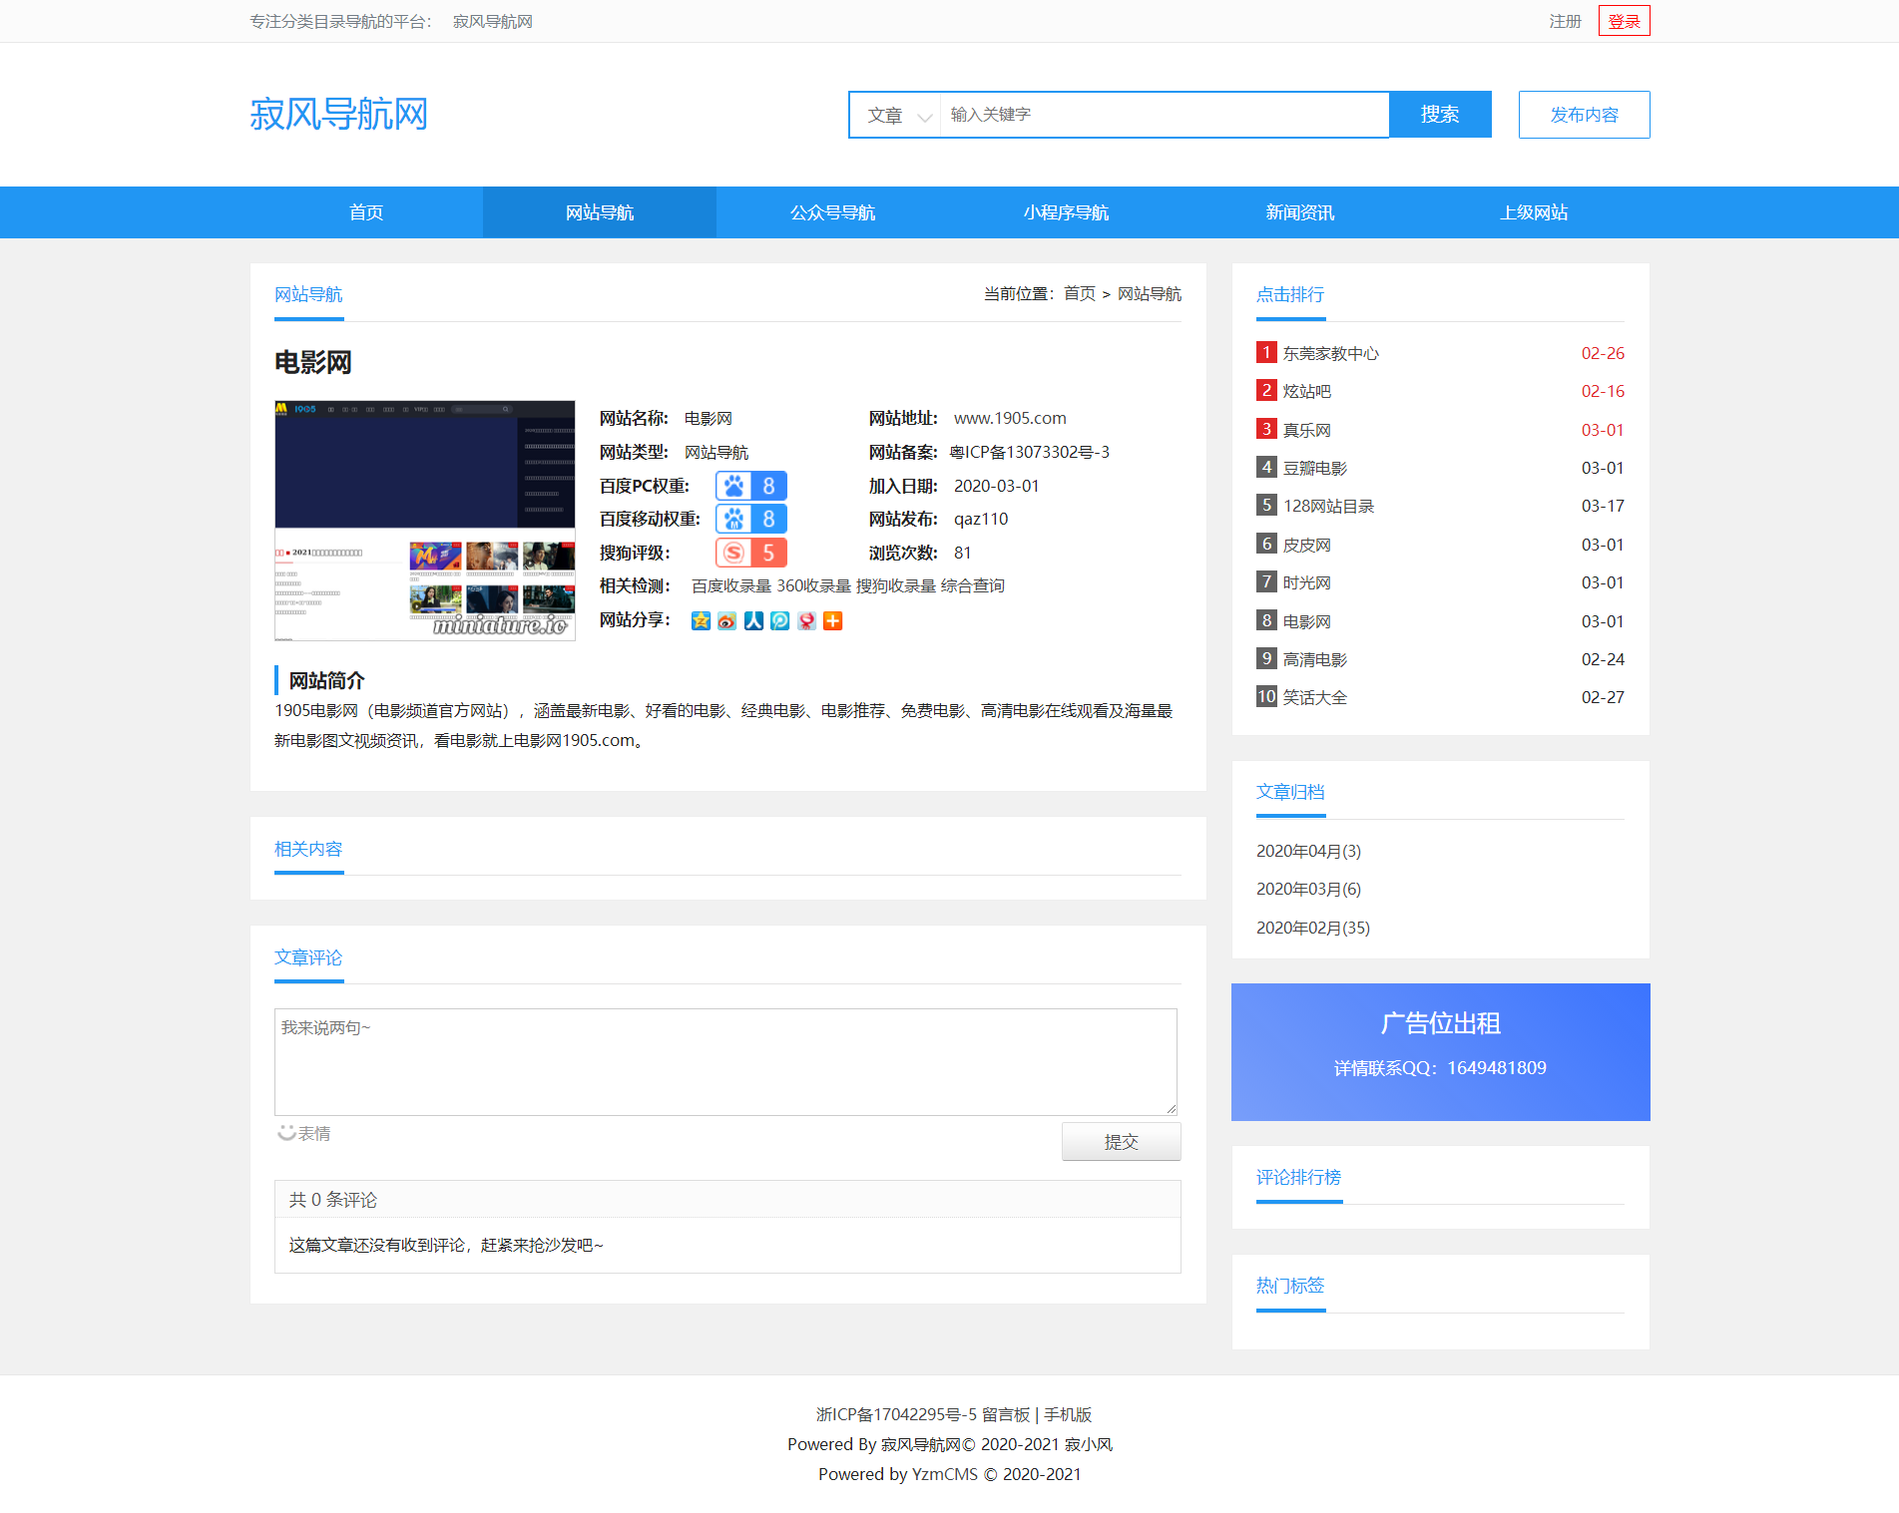Open 东莞家教中心 in click ranking
Viewport: 1899px width, 1513px height.
1330,353
